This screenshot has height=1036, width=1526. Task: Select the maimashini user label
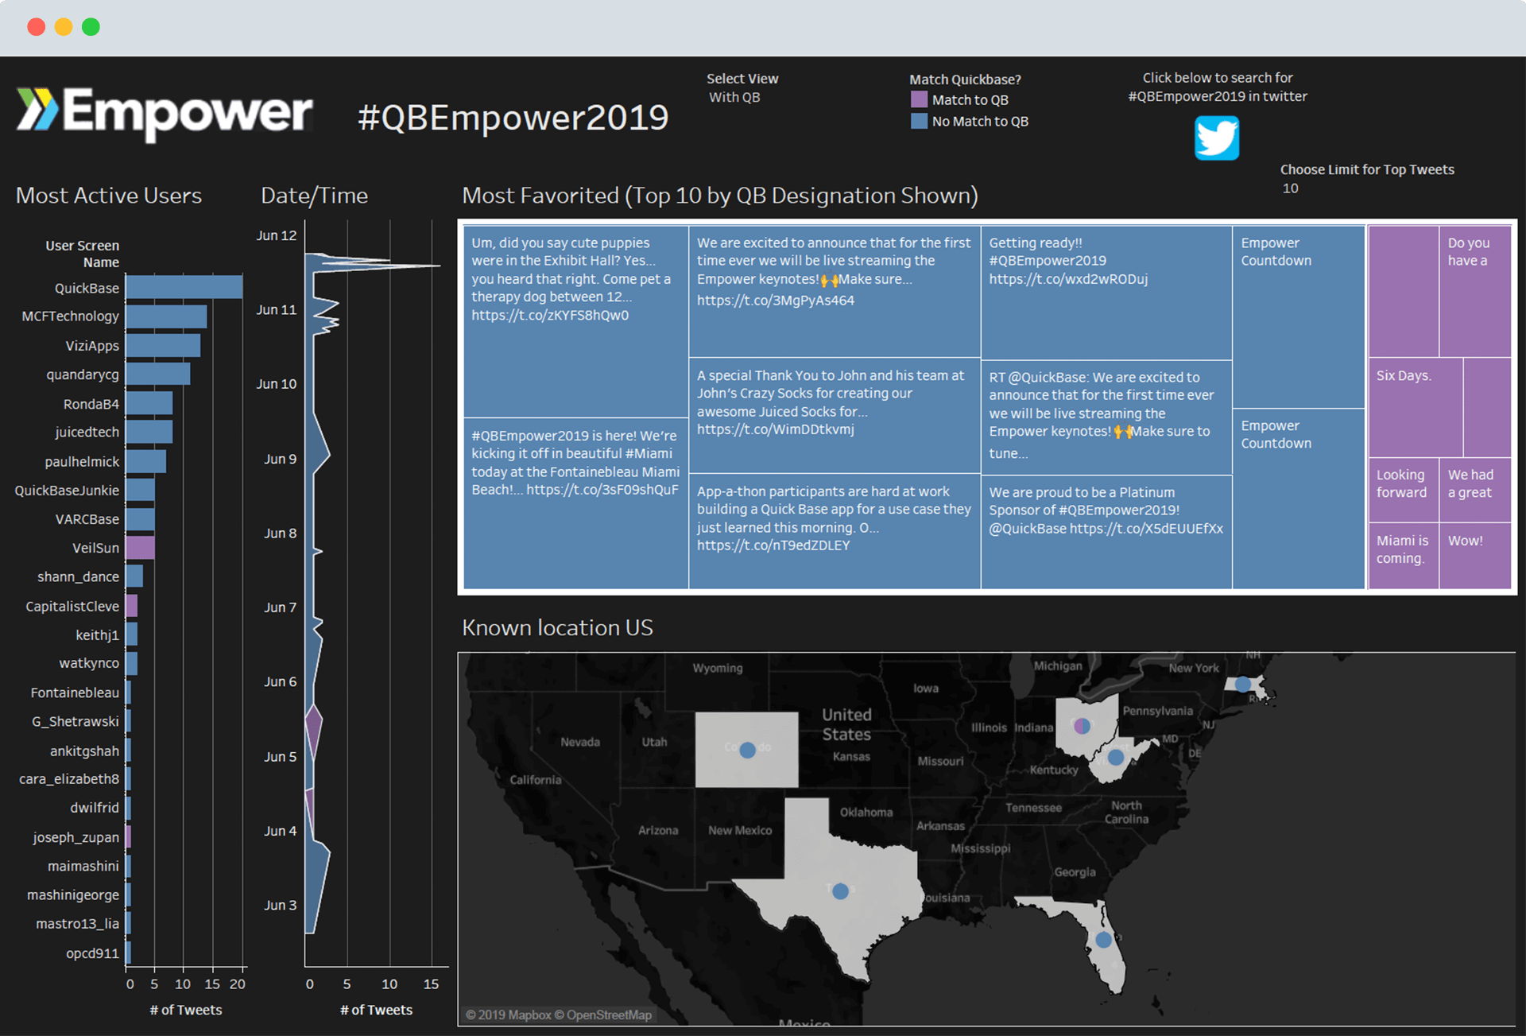tap(83, 866)
